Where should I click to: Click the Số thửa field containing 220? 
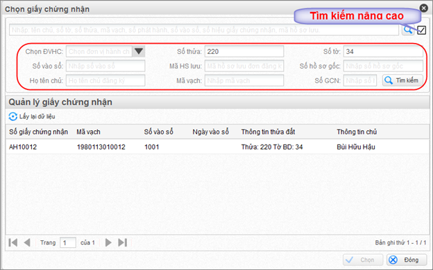click(x=244, y=51)
